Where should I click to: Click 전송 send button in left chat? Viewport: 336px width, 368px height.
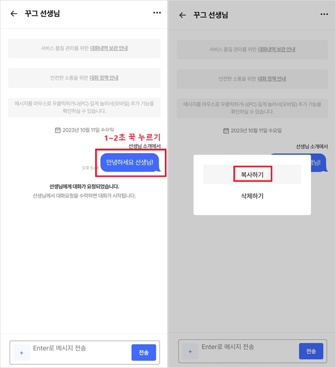pyautogui.click(x=144, y=352)
